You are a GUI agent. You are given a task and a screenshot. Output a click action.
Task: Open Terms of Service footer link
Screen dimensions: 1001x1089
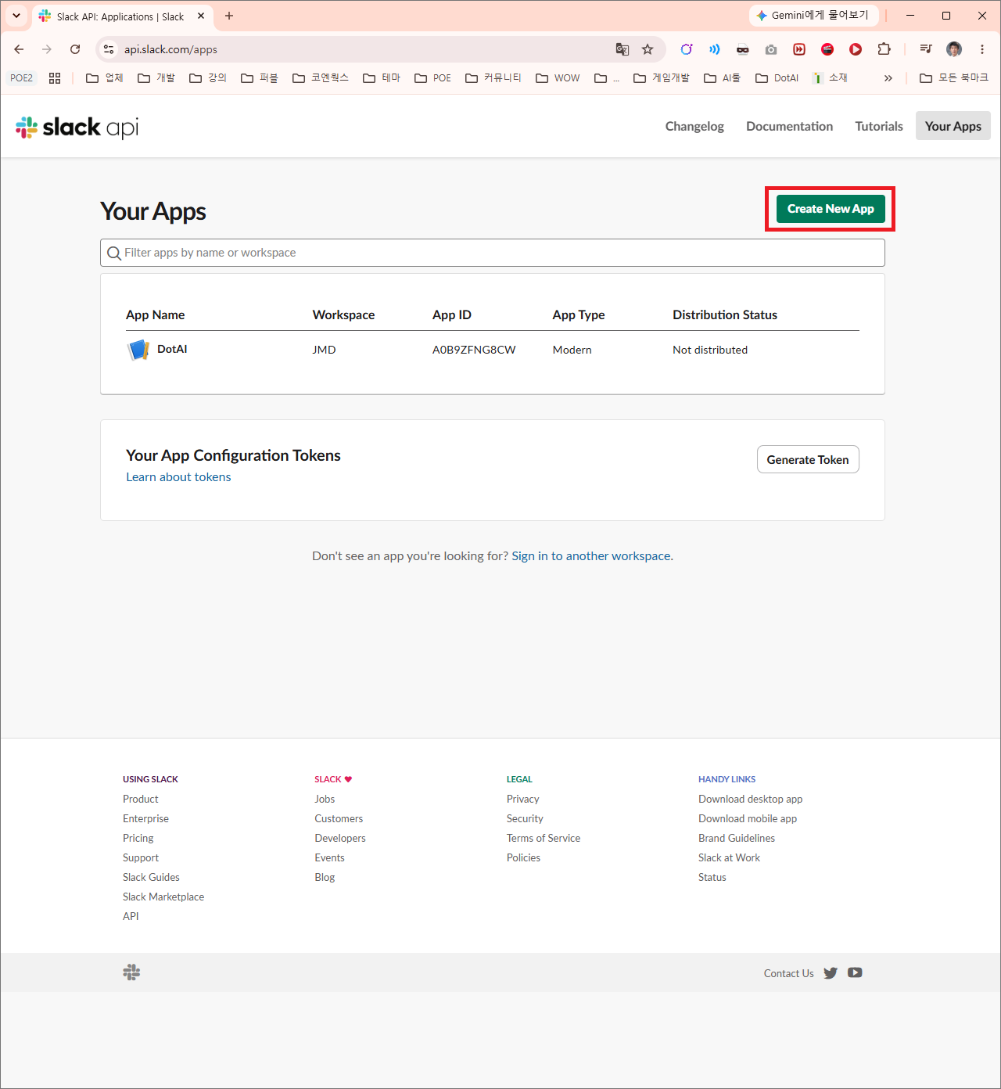click(544, 838)
